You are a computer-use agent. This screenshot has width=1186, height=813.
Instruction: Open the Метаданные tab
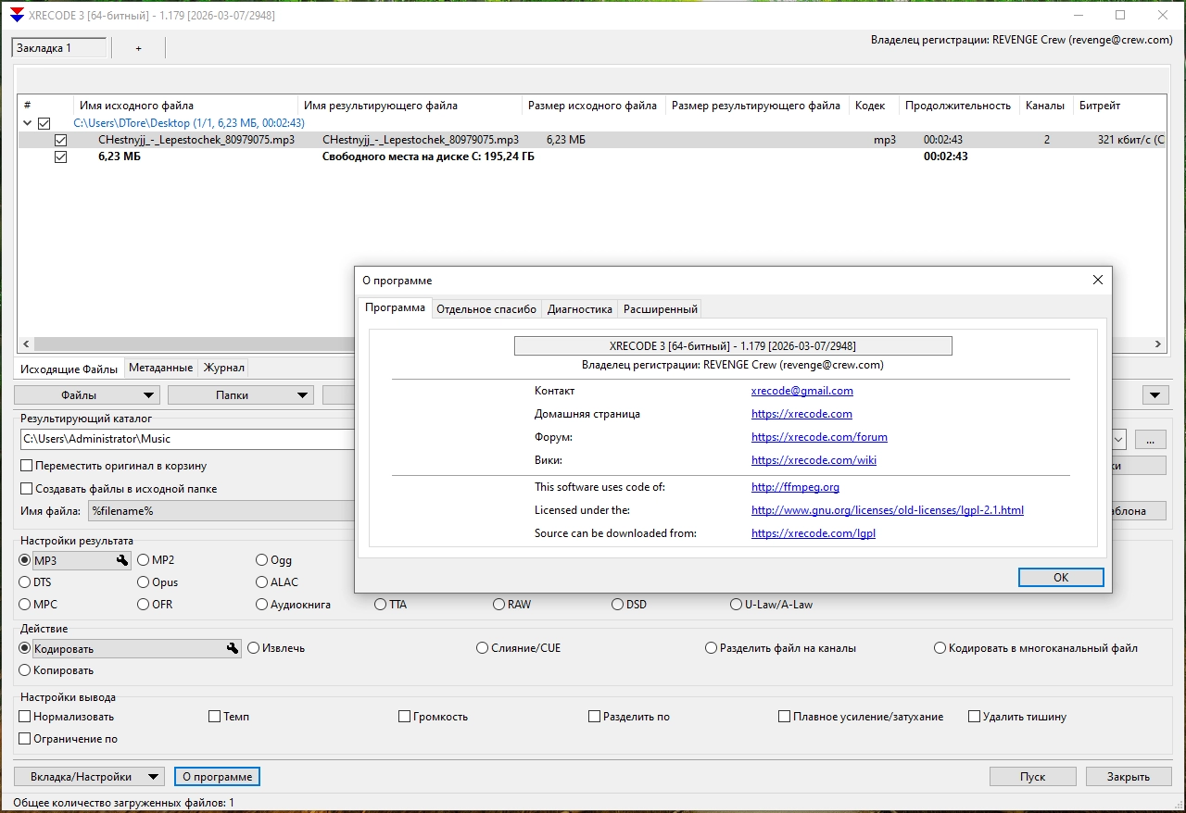point(161,368)
